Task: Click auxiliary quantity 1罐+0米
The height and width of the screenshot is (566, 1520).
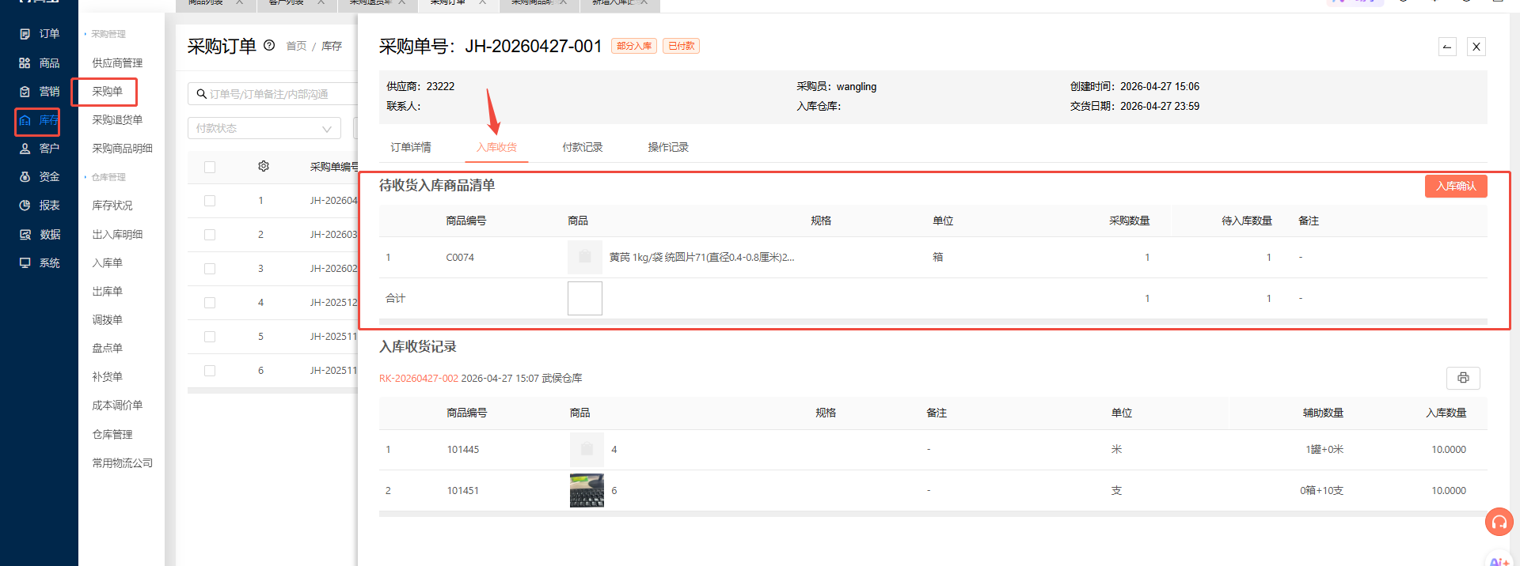Action: [x=1324, y=450]
